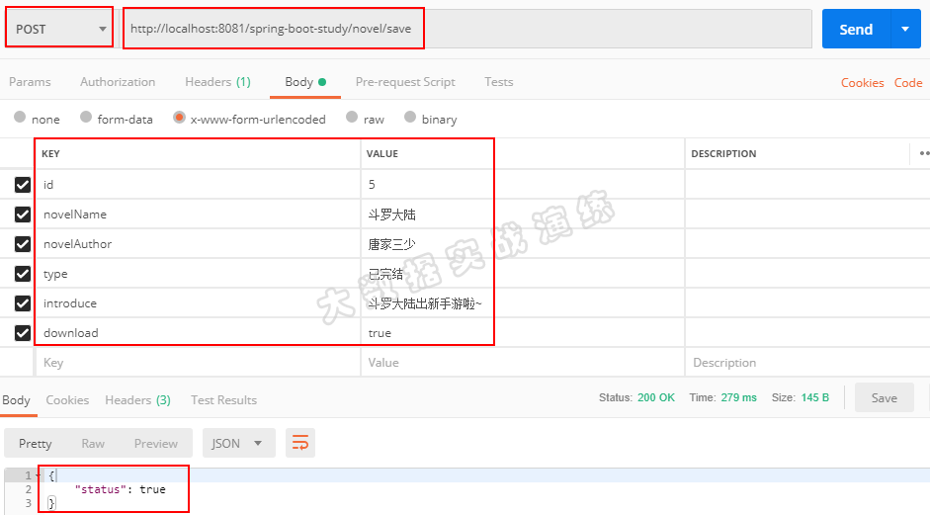Select the response Body tab
Viewport: 930px width, 515px height.
tap(16, 400)
